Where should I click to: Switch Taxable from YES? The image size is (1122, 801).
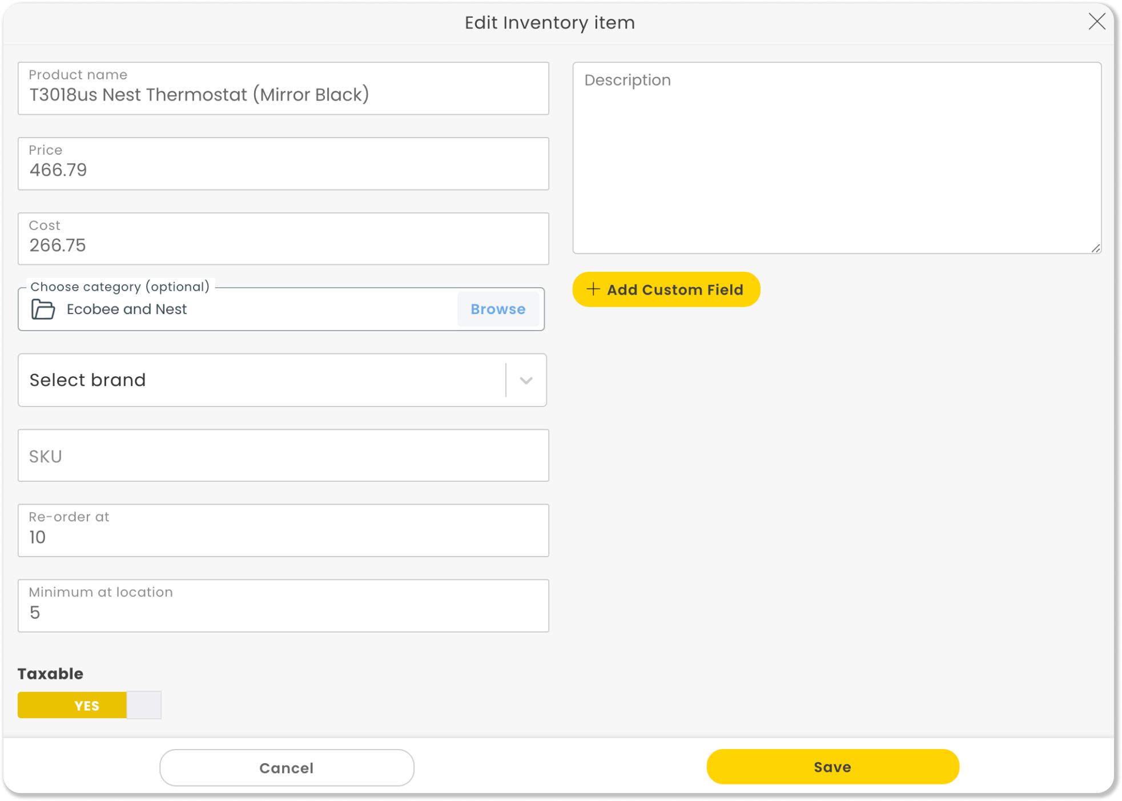click(x=87, y=705)
